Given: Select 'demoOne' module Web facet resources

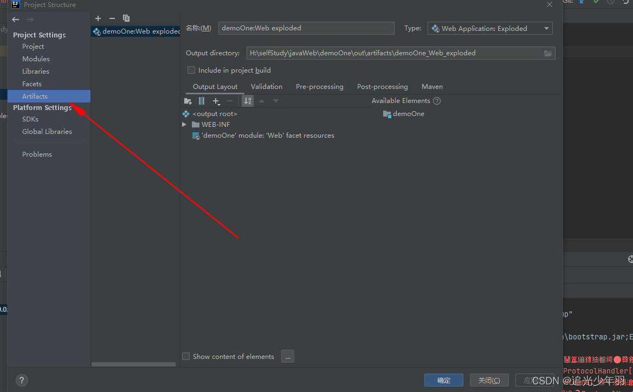Looking at the screenshot, I should pyautogui.click(x=263, y=136).
